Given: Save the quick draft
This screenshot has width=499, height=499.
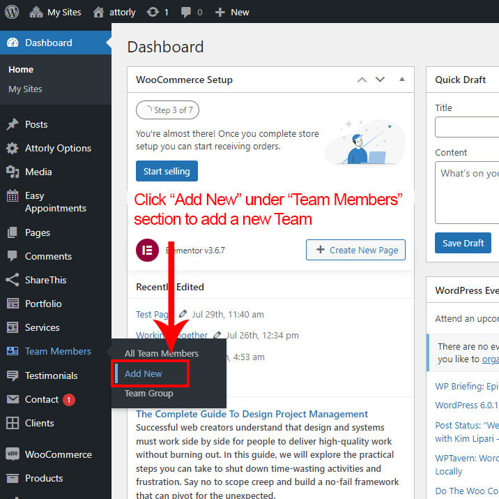Looking at the screenshot, I should (x=463, y=243).
